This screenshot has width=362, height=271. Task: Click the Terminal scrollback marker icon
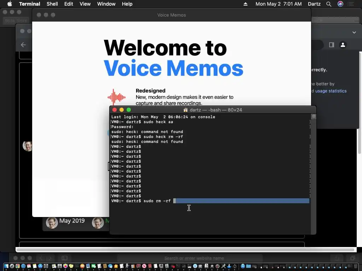pos(314,116)
